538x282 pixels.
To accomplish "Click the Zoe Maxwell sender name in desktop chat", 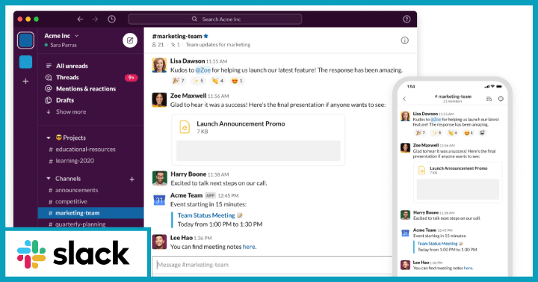I will (x=188, y=96).
